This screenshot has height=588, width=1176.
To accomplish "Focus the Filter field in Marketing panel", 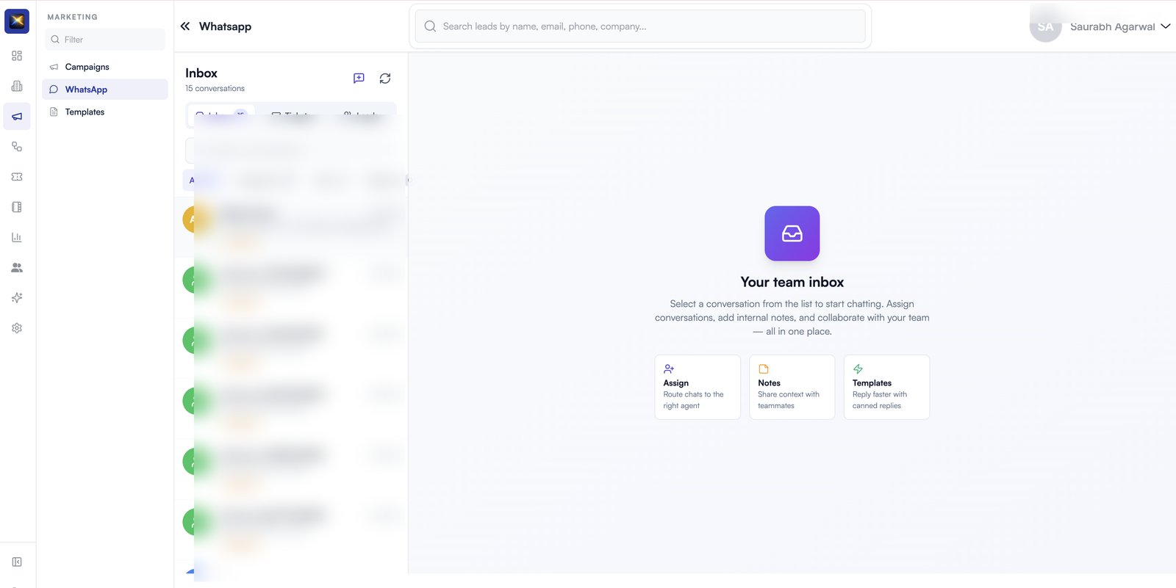I will pyautogui.click(x=105, y=40).
